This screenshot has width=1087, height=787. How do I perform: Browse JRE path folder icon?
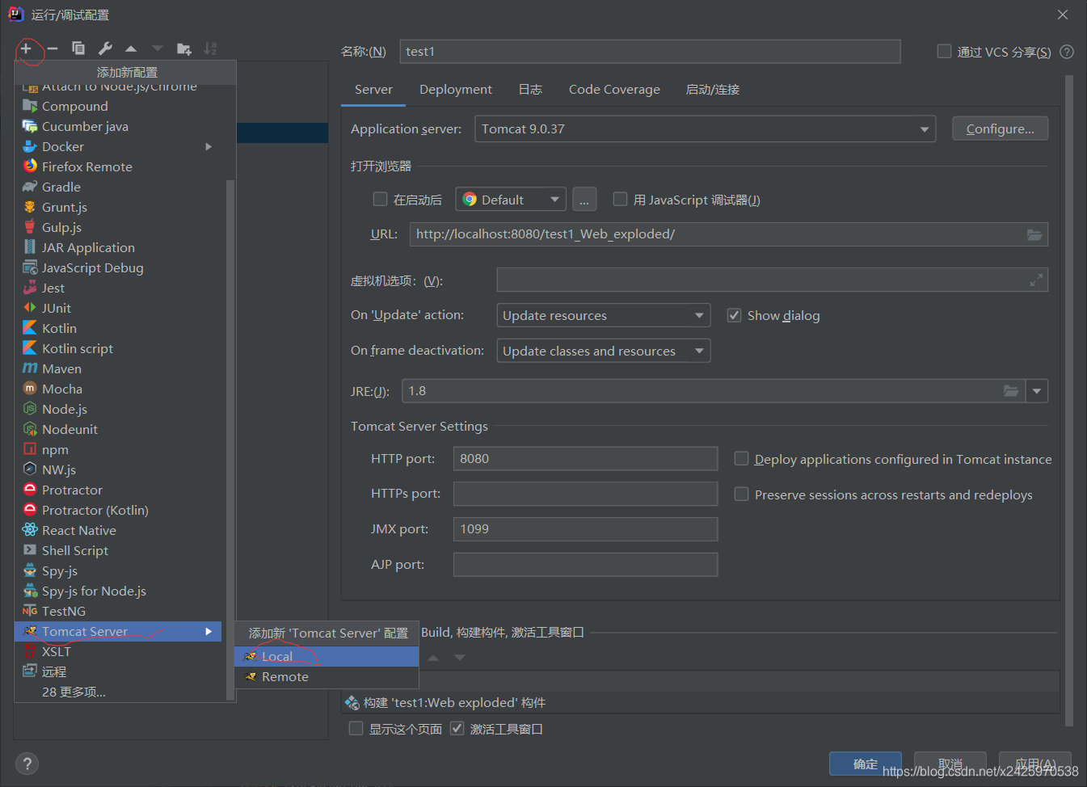pyautogui.click(x=1011, y=391)
